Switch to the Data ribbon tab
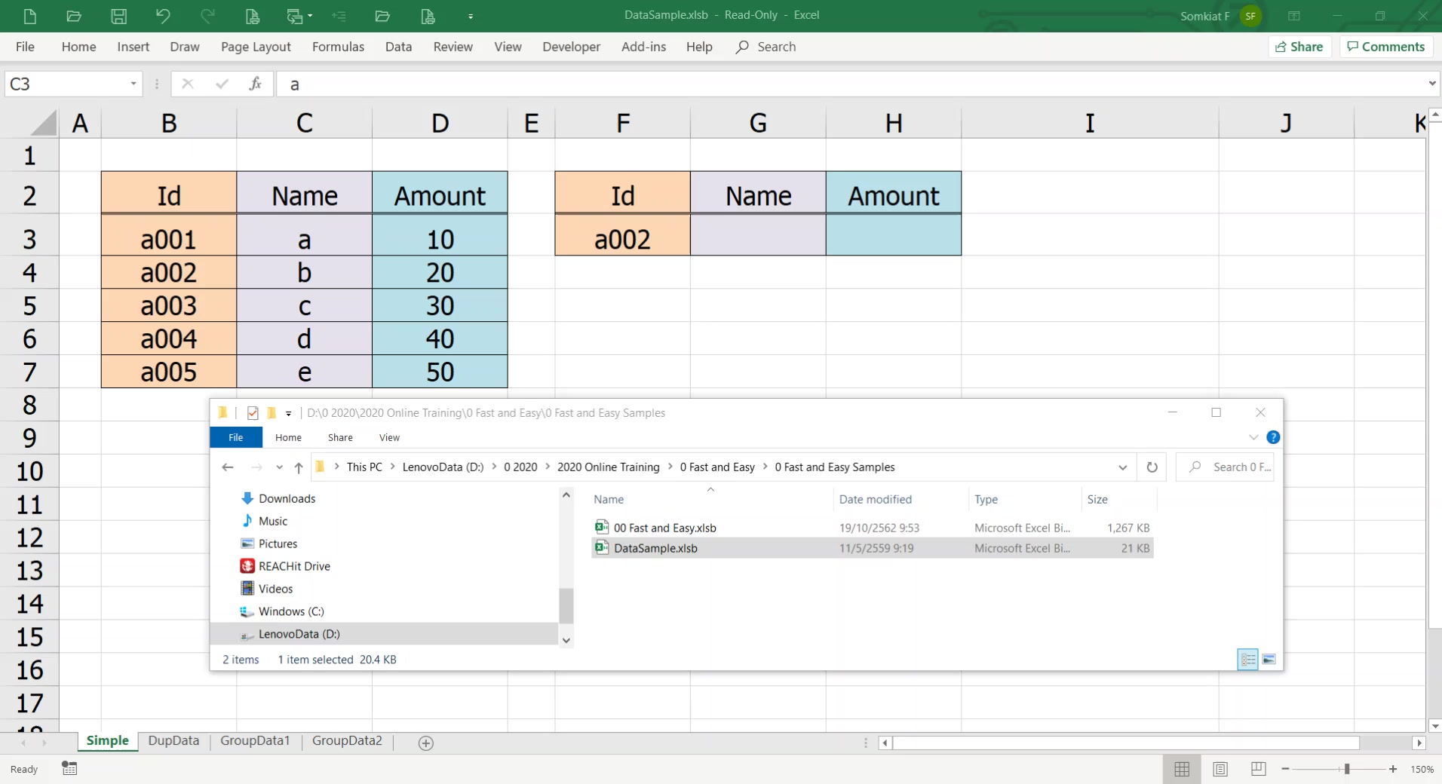The width and height of the screenshot is (1442, 784). (398, 47)
